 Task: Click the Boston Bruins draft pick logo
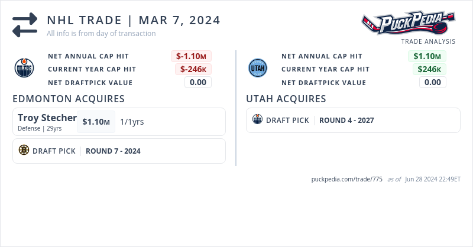[x=24, y=151]
